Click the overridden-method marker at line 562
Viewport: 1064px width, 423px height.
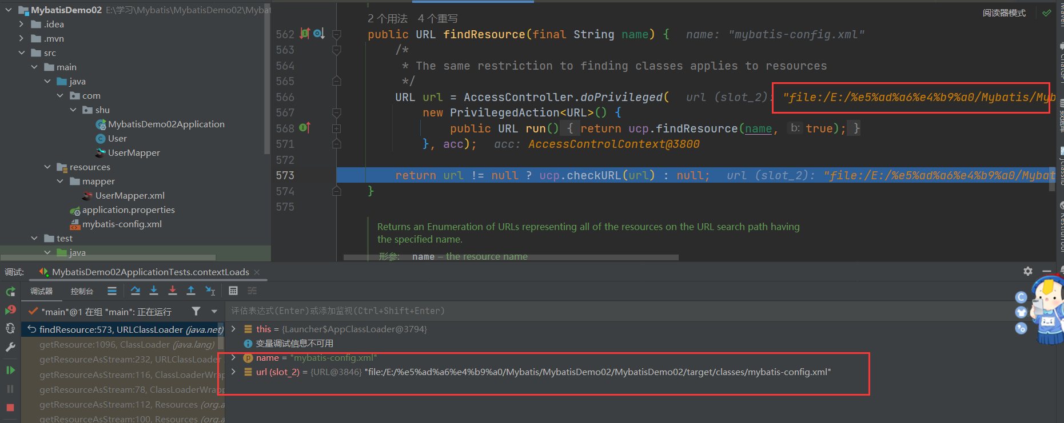tap(318, 34)
